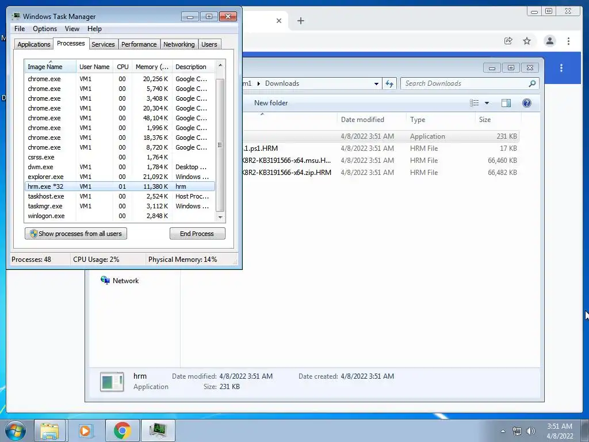Open Task Manager Options menu
Viewport: 589px width, 442px height.
(x=45, y=29)
